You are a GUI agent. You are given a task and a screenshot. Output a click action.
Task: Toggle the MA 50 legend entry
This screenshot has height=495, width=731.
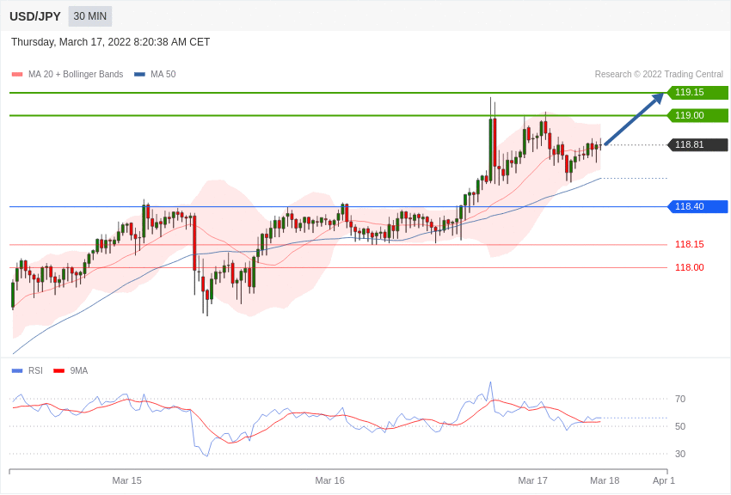tap(155, 74)
